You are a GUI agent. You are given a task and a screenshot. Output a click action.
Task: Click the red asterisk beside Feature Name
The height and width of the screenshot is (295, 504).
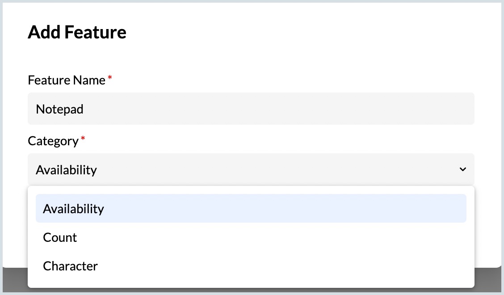pos(110,79)
